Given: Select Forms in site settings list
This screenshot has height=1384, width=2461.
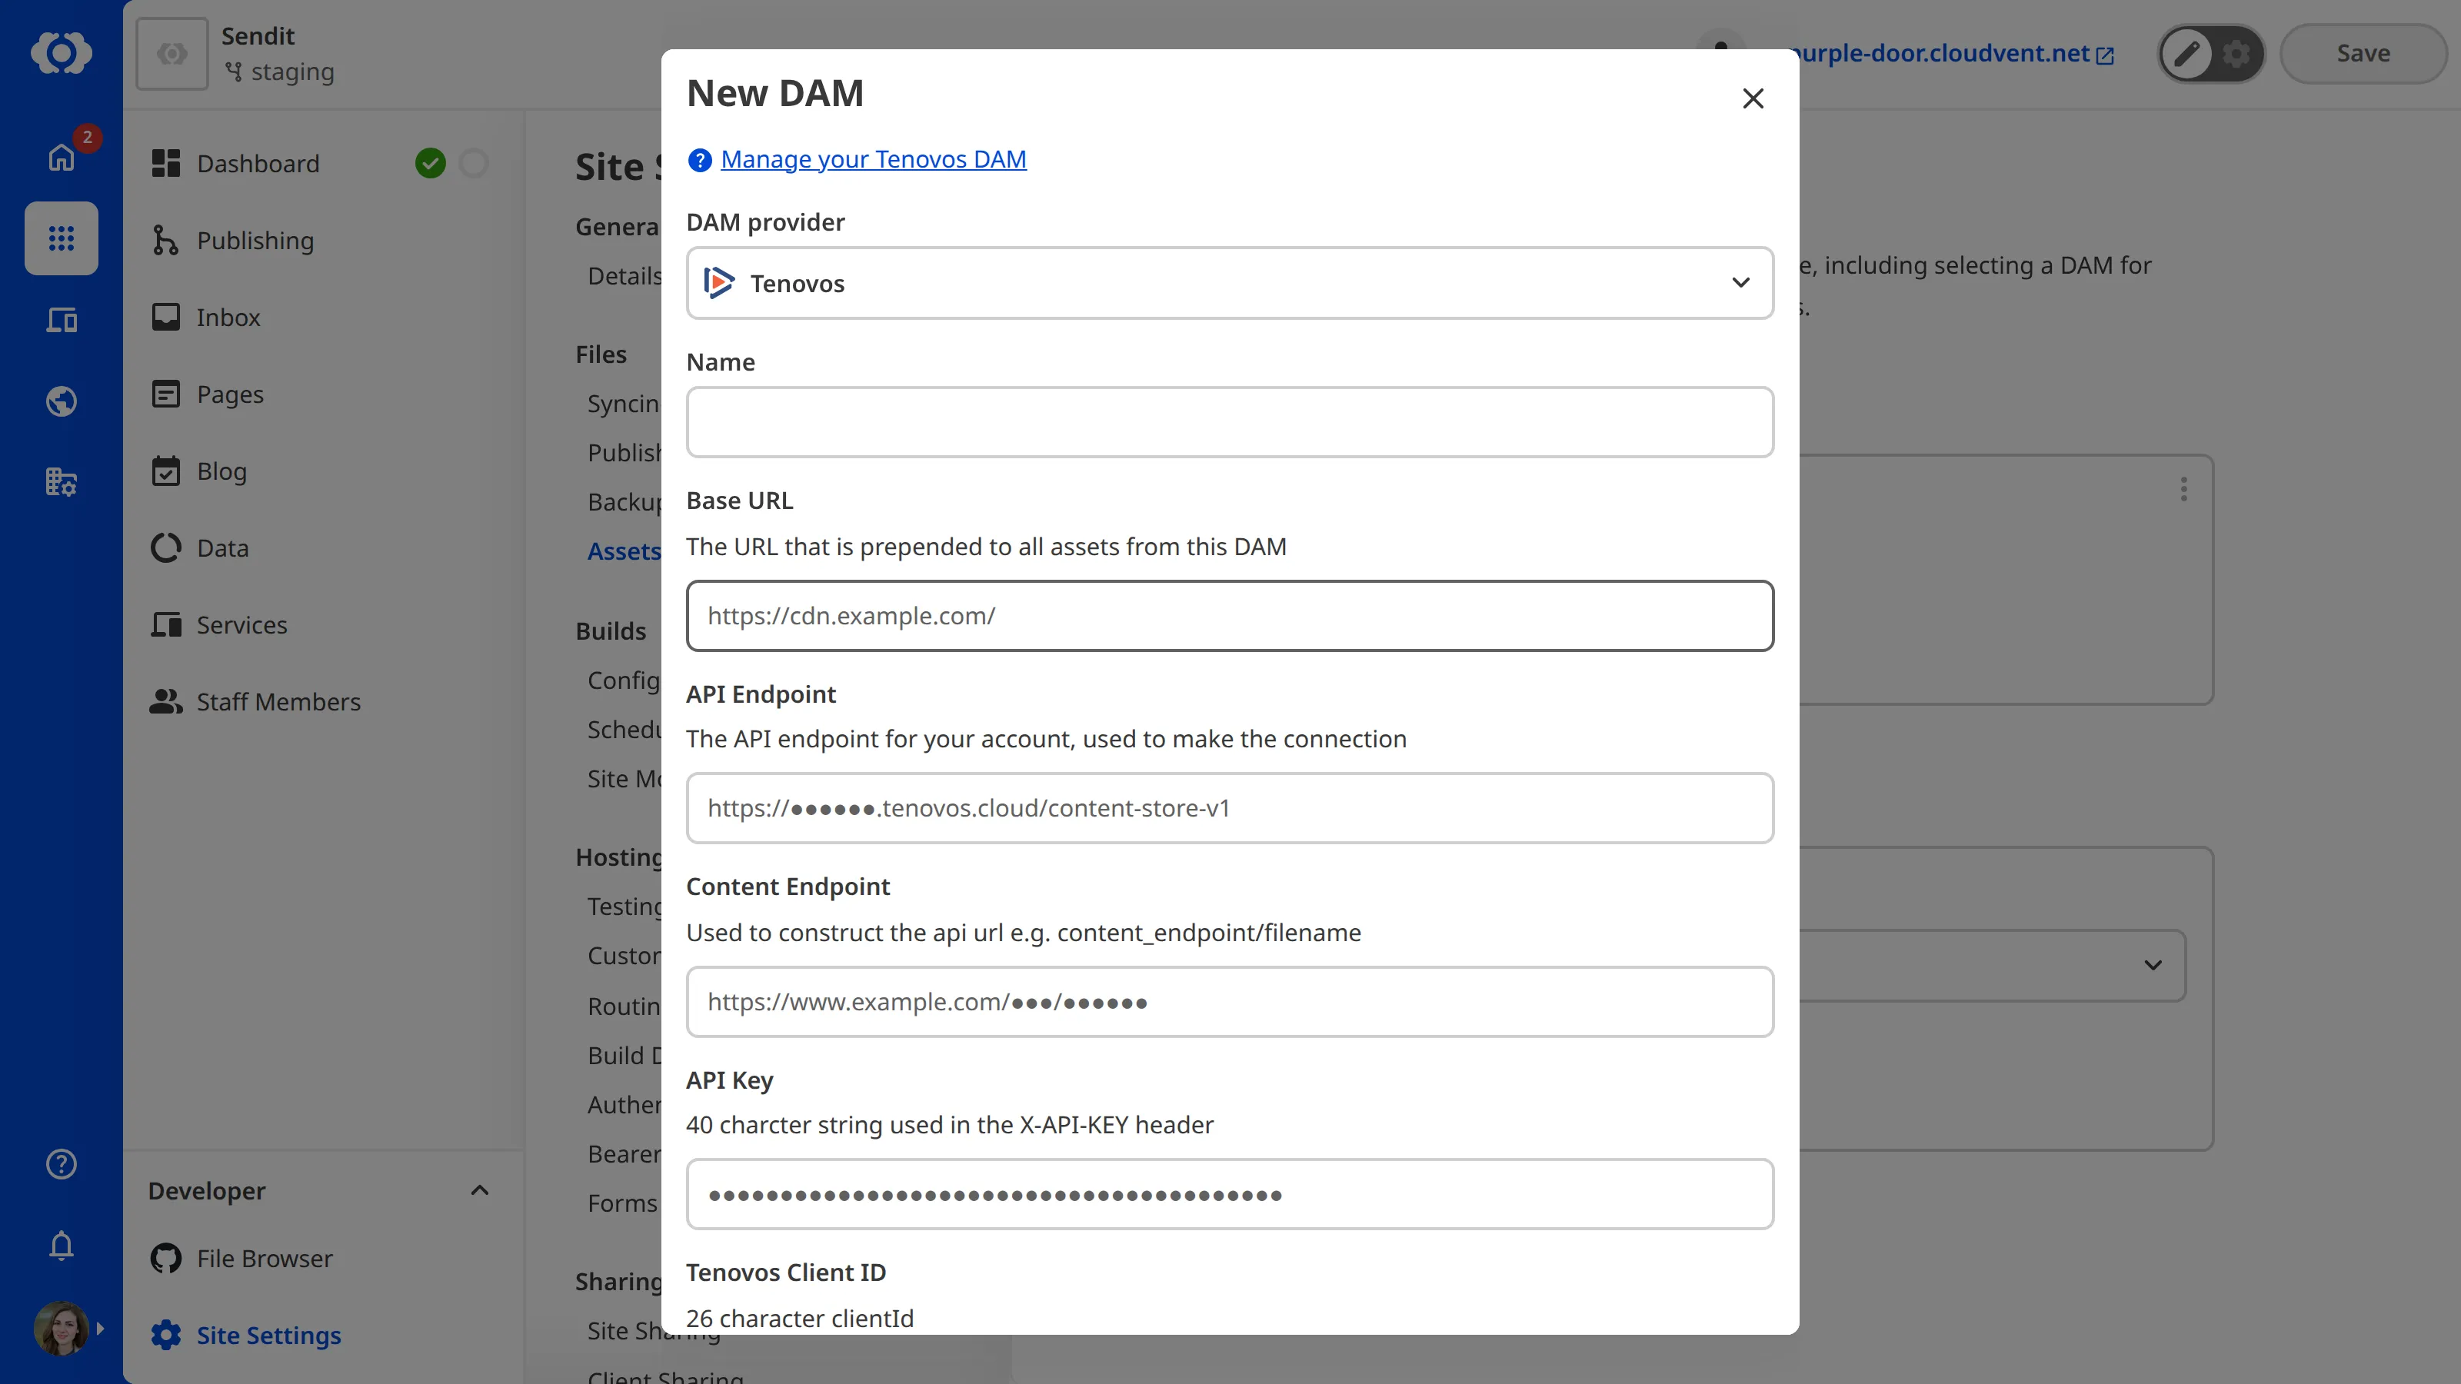Looking at the screenshot, I should pyautogui.click(x=622, y=1203).
